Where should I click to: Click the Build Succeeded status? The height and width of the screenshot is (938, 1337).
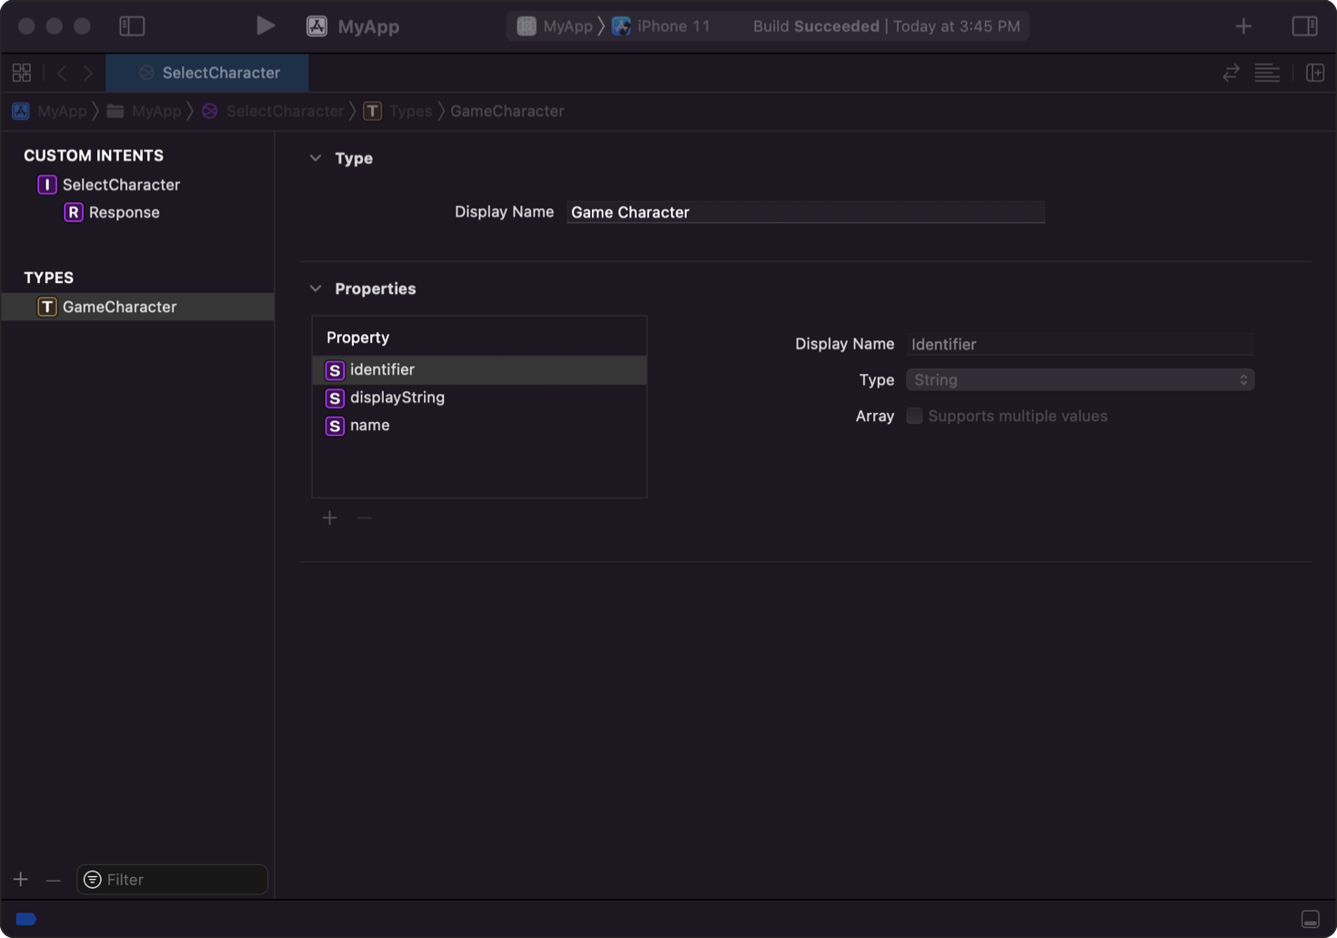(x=816, y=26)
